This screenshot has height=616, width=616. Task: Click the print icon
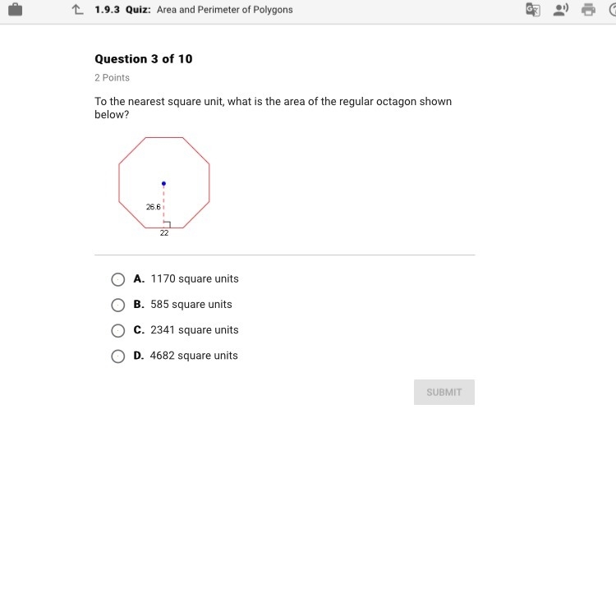click(588, 9)
